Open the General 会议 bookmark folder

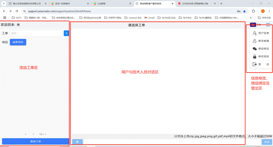click(x=133, y=18)
